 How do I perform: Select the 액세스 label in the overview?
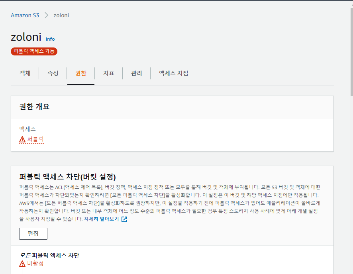click(27, 129)
